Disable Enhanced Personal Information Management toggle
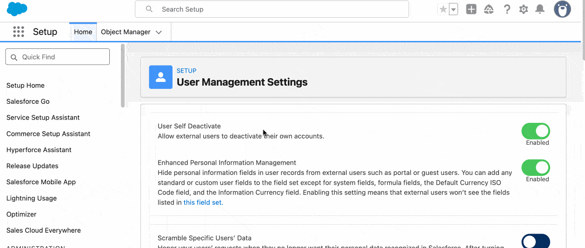This screenshot has height=248, width=585. (536, 168)
